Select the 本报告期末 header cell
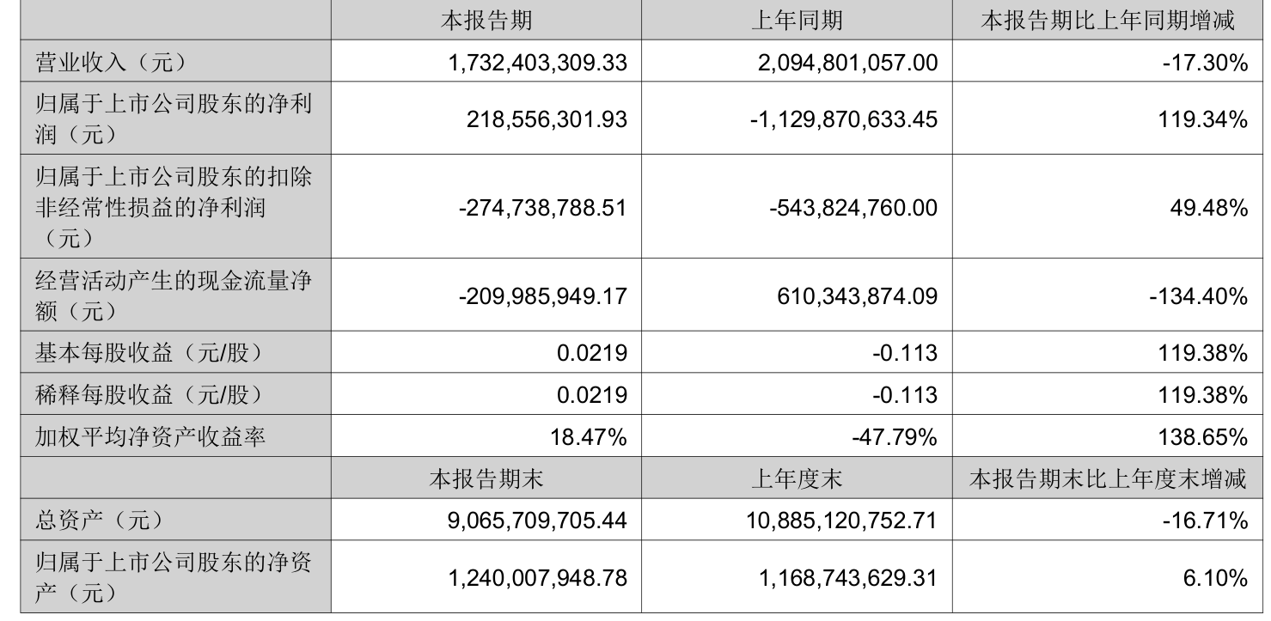Screen dimensions: 1271x621 486,479
